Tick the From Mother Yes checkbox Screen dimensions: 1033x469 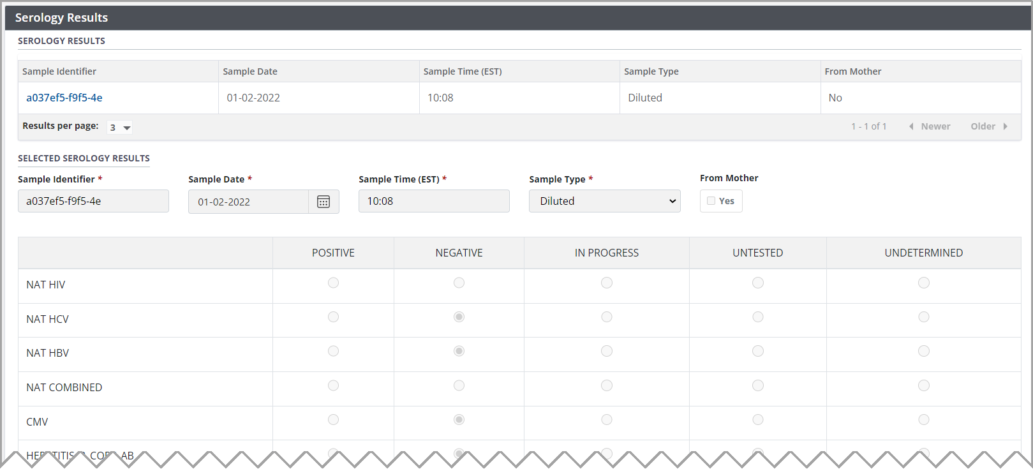click(711, 201)
